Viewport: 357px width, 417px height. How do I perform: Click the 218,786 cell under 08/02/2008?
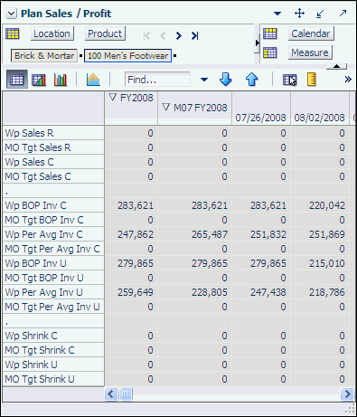320,292
